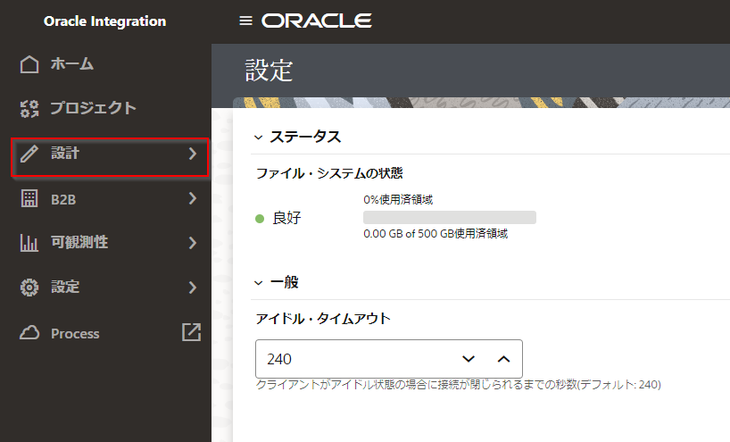Expand the 設計 submenu chevron

tap(192, 154)
